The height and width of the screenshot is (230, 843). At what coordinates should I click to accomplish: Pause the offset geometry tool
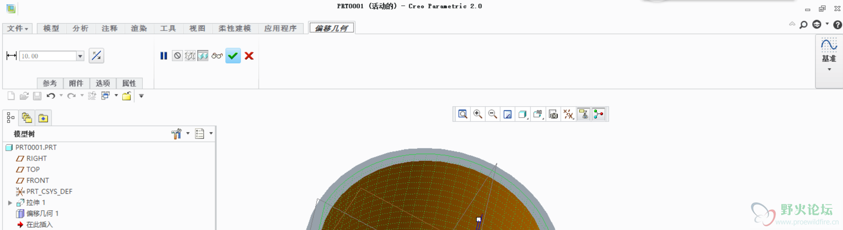click(x=164, y=56)
